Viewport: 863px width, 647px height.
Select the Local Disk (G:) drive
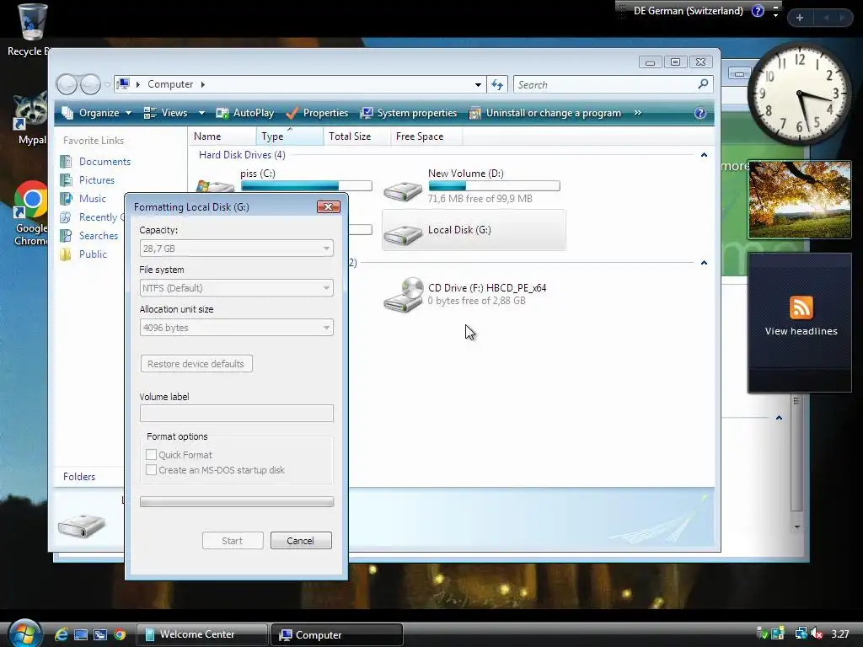[474, 230]
